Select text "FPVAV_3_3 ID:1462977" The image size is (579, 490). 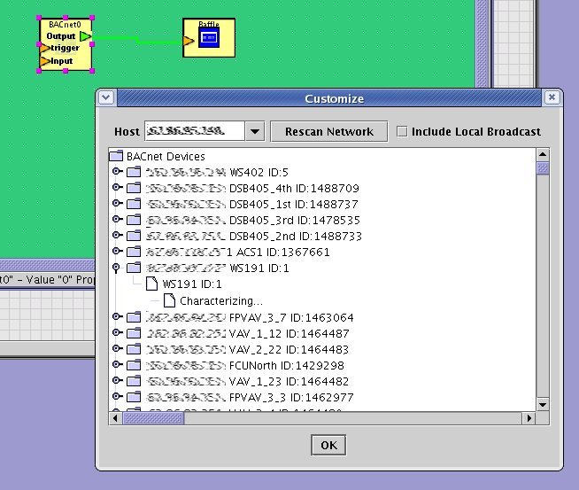tap(291, 397)
